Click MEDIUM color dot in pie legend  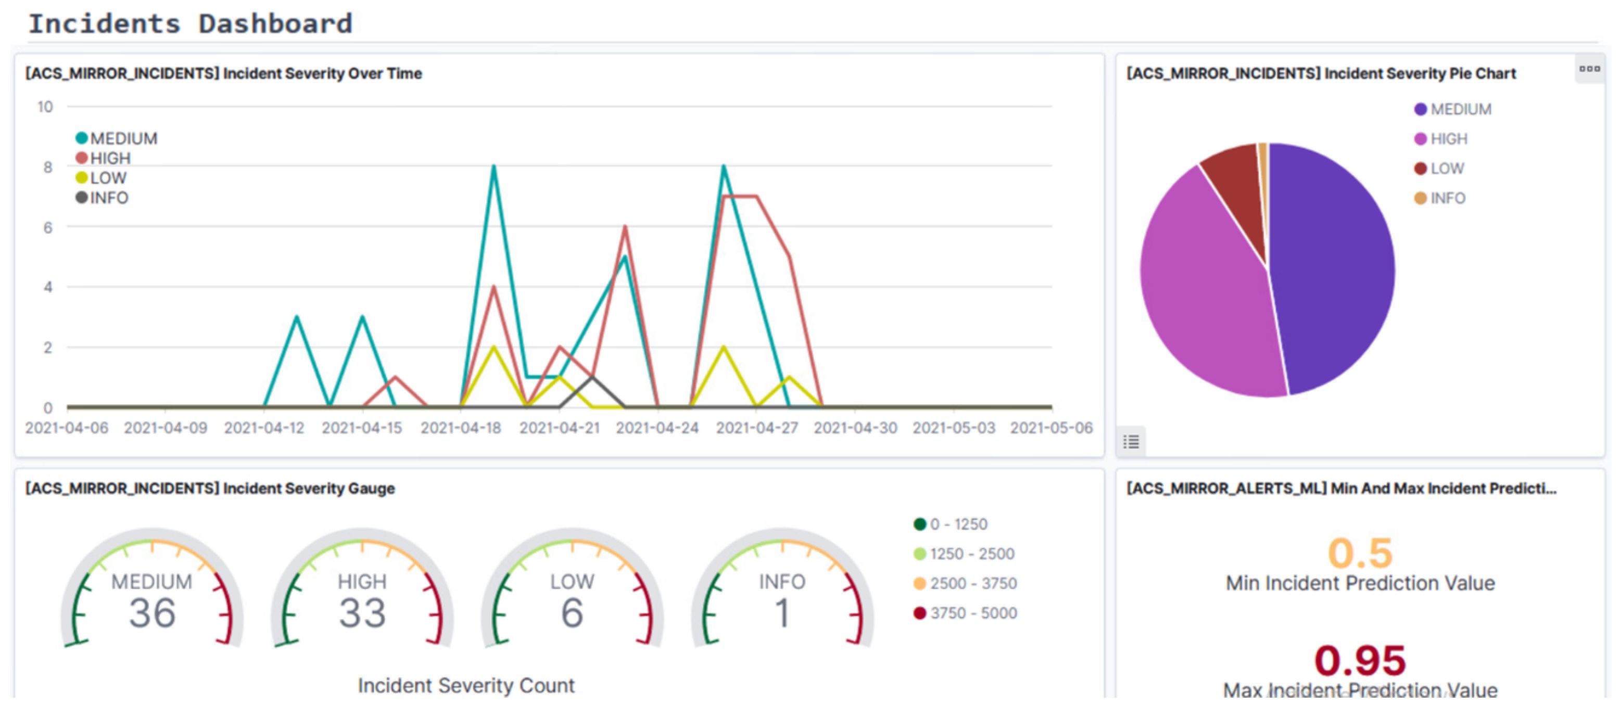click(1420, 109)
